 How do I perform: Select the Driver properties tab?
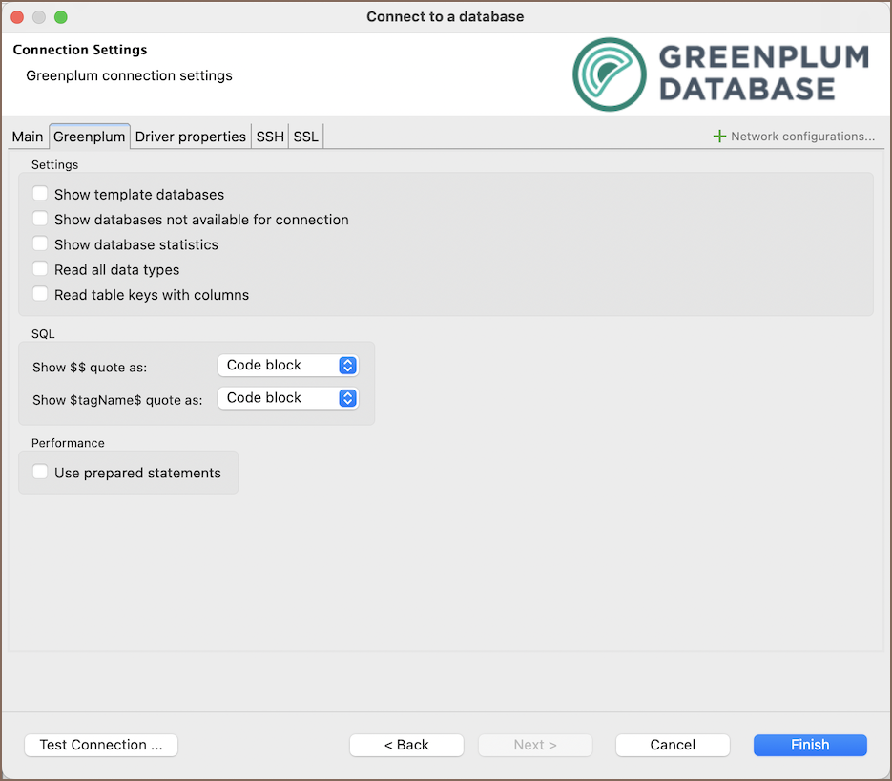click(x=191, y=137)
